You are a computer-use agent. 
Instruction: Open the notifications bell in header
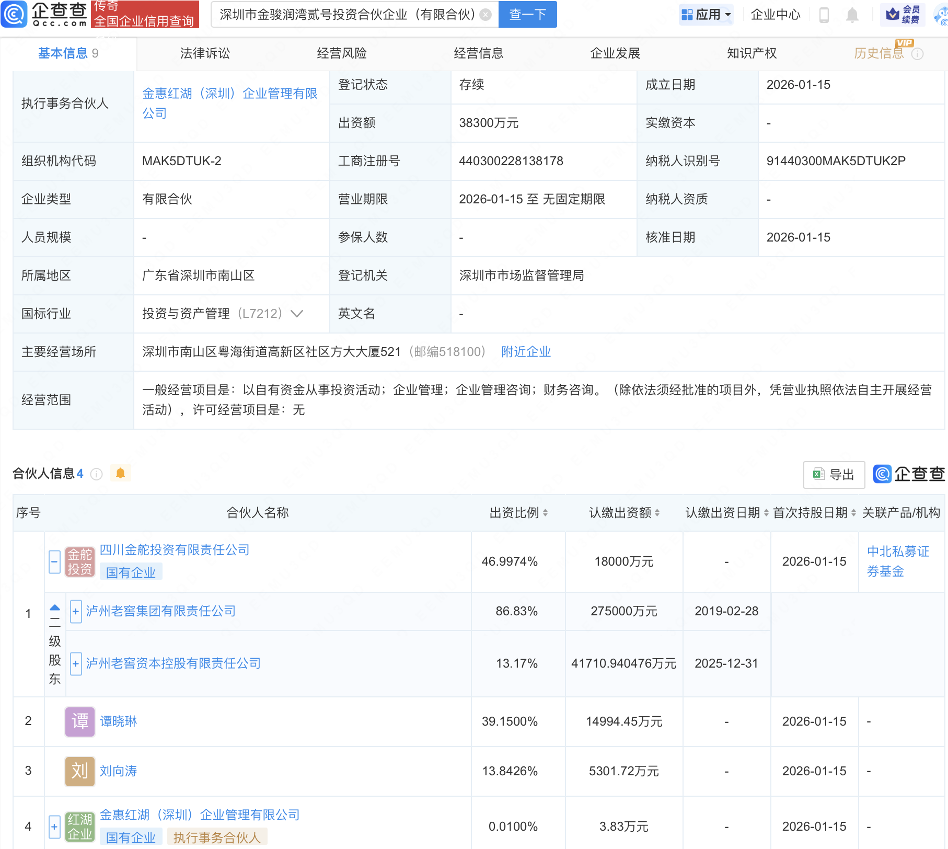852,15
